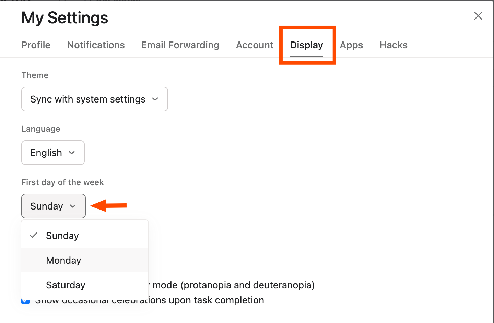Pick Saturday from the dropdown list
Image resolution: width=494 pixels, height=323 pixels.
[x=85, y=285]
